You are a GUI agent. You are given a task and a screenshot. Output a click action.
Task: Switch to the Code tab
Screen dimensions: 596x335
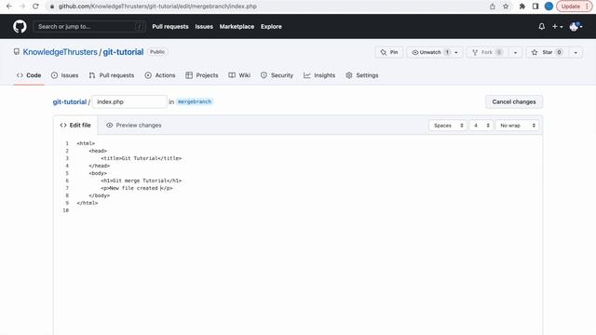[29, 75]
